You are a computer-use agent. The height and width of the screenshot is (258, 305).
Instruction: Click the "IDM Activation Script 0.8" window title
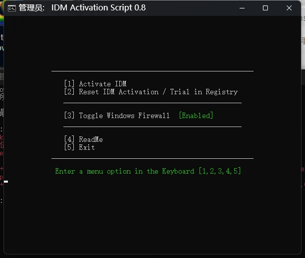coord(99,8)
